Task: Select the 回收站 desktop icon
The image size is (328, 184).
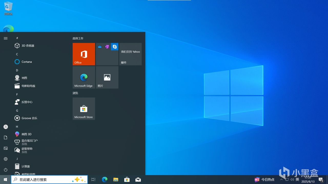Action: (x=8, y=8)
